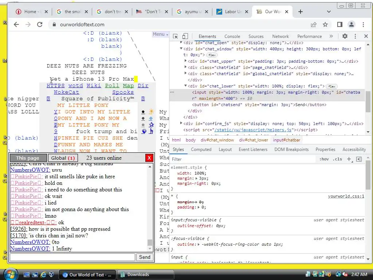Open the Poll link

[112, 85]
